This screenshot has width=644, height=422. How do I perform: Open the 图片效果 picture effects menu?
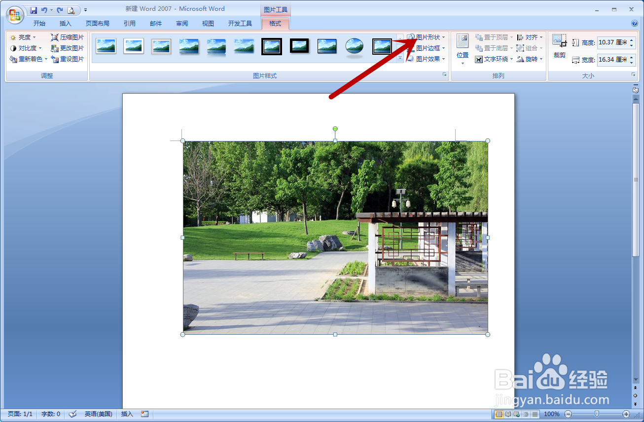point(427,59)
